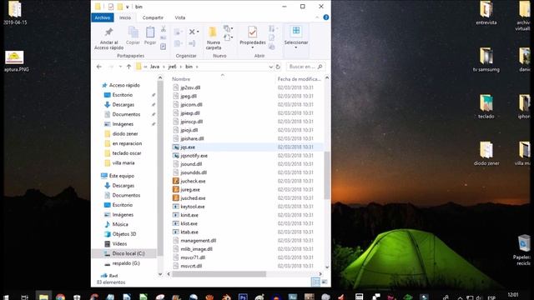The width and height of the screenshot is (534, 300).
Task: Open File Explorer taskbar icon
Action: pos(43,297)
